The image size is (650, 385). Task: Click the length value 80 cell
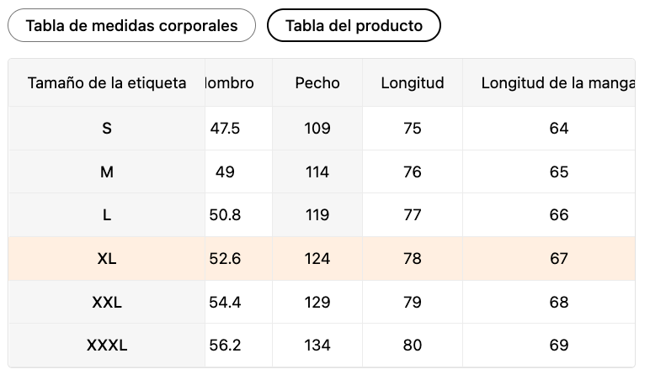(x=413, y=345)
